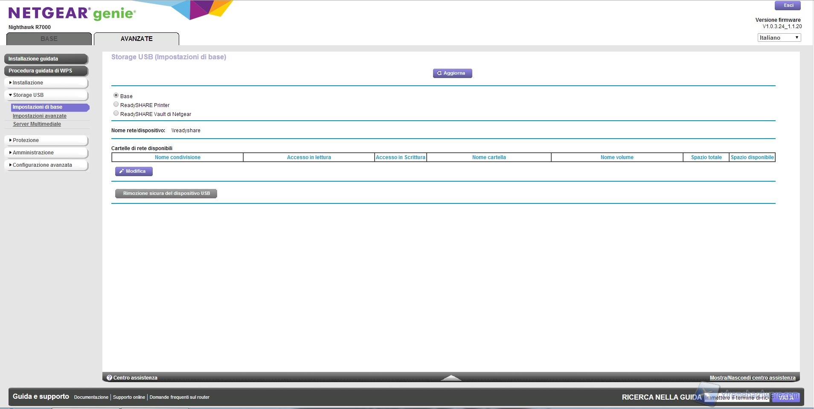Expand the Amministrazione sidebar section
The height and width of the screenshot is (409, 814).
(x=46, y=153)
